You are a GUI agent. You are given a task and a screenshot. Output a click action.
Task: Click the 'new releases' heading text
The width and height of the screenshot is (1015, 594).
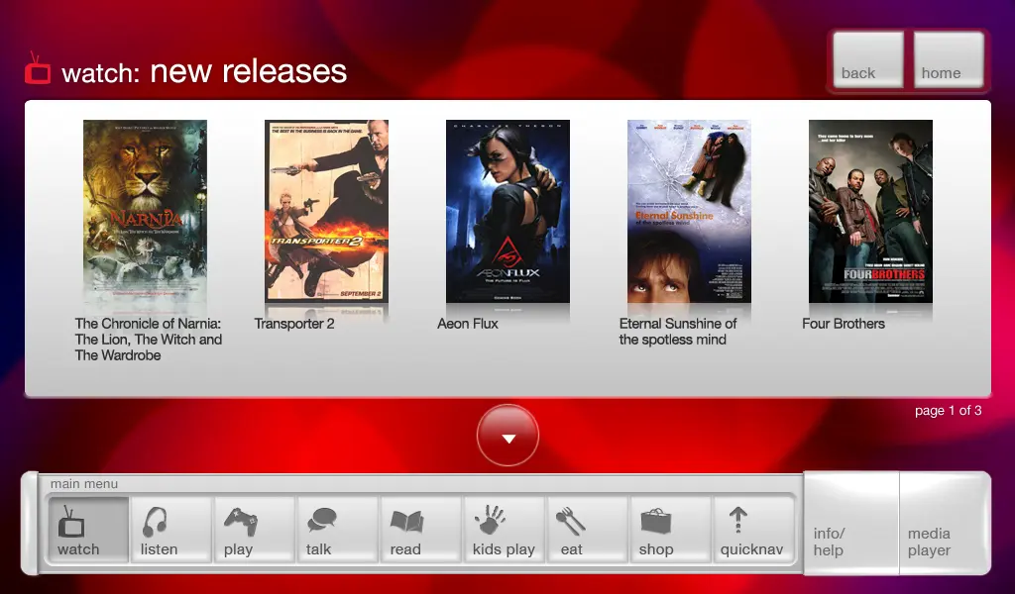pos(249,70)
